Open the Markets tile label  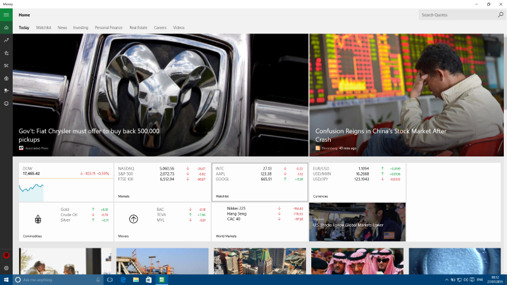pos(124,196)
